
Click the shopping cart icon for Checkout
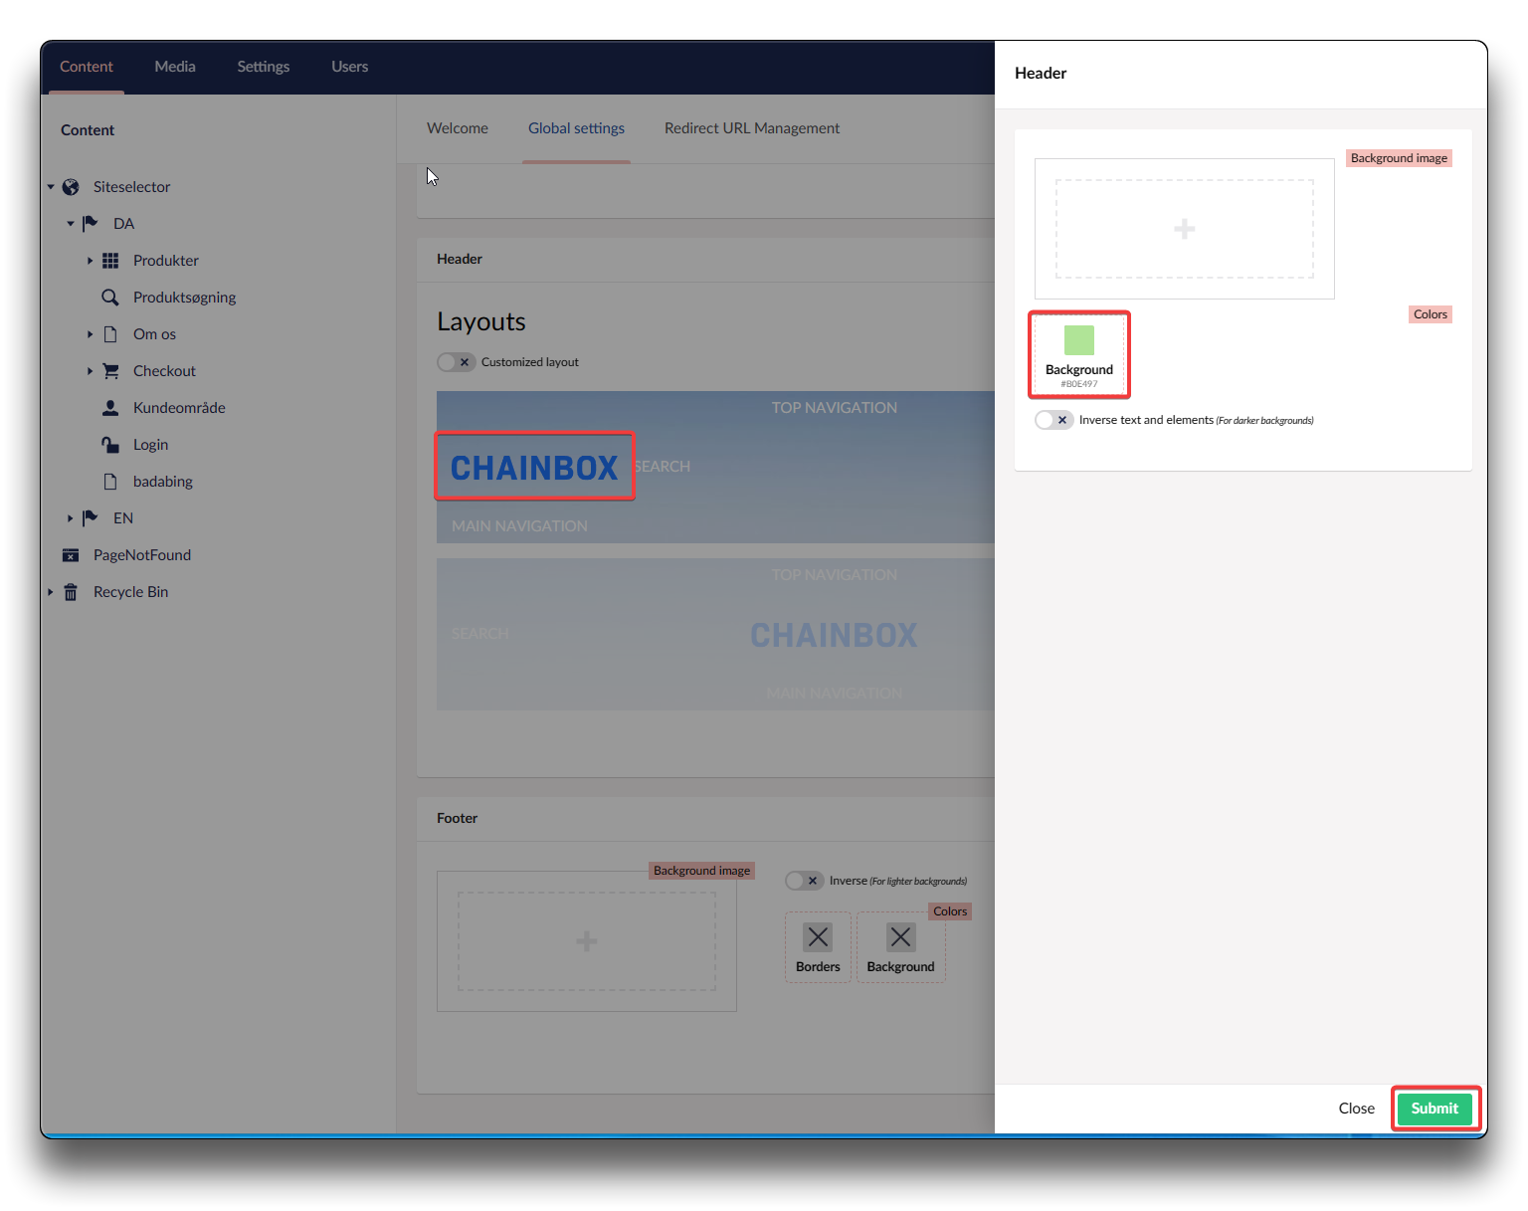(x=110, y=371)
